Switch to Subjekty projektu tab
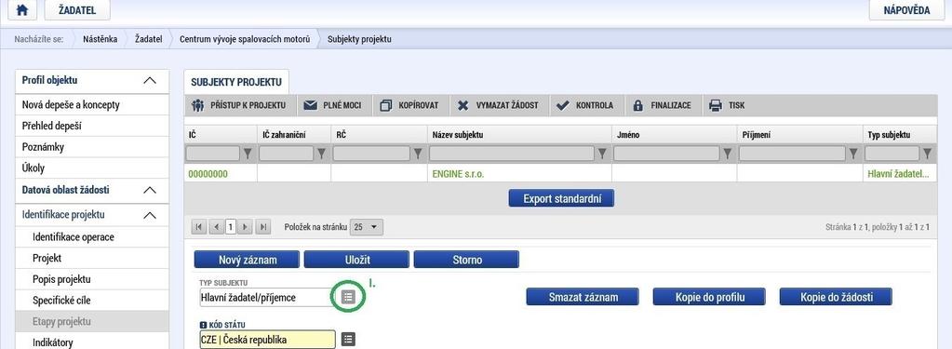This screenshot has width=952, height=349. tap(236, 82)
